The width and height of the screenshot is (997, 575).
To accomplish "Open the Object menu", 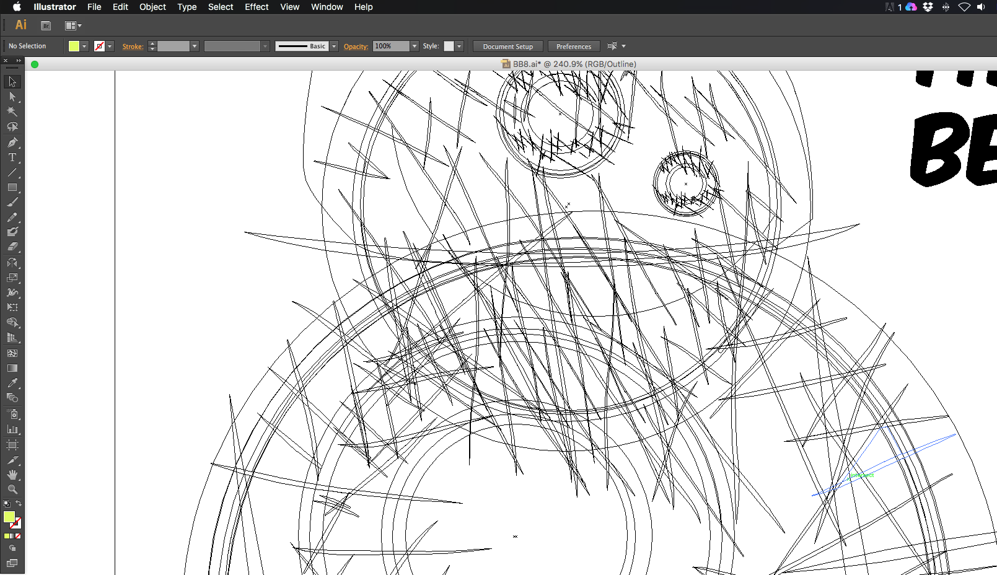I will tap(152, 7).
